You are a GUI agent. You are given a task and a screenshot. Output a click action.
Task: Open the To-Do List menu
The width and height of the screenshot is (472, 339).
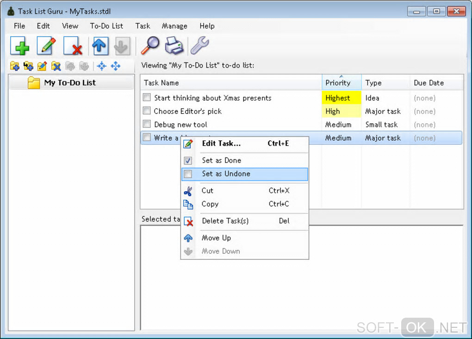coord(106,26)
